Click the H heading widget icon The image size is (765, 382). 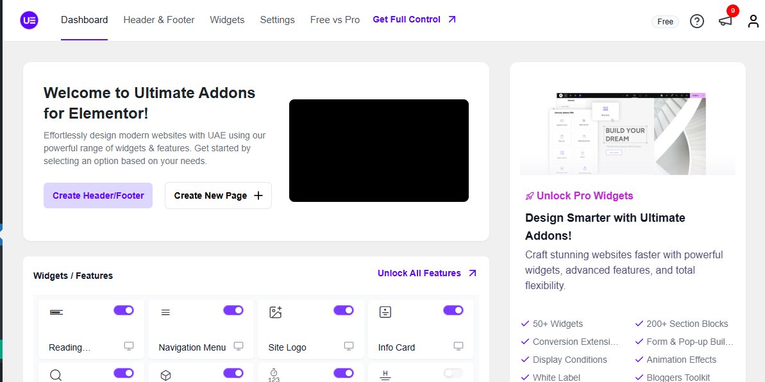coord(385,375)
